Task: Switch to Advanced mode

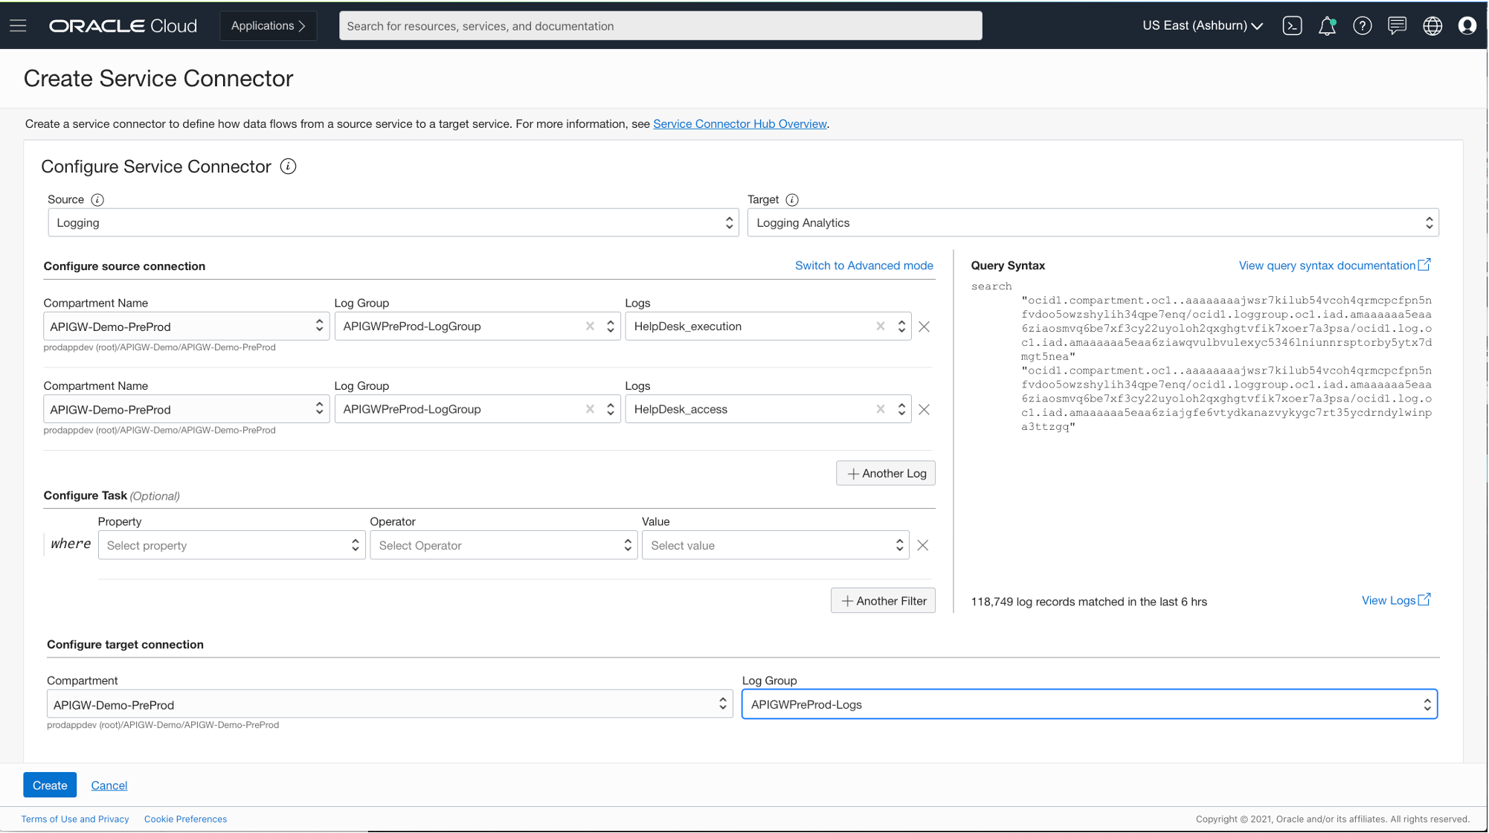Action: click(864, 266)
